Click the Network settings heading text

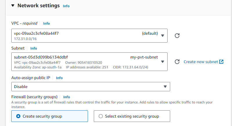tap(38, 6)
